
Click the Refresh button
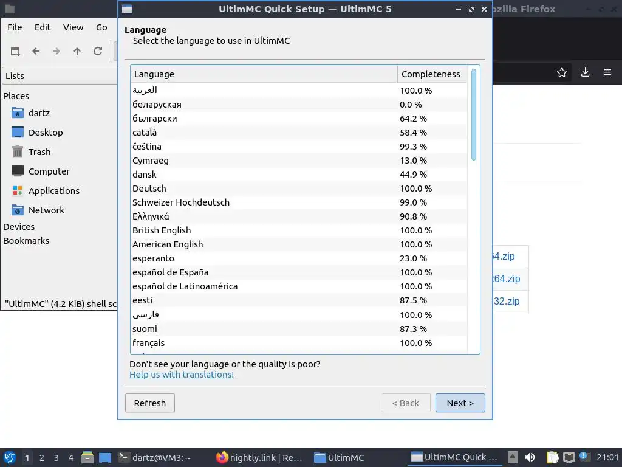click(150, 403)
